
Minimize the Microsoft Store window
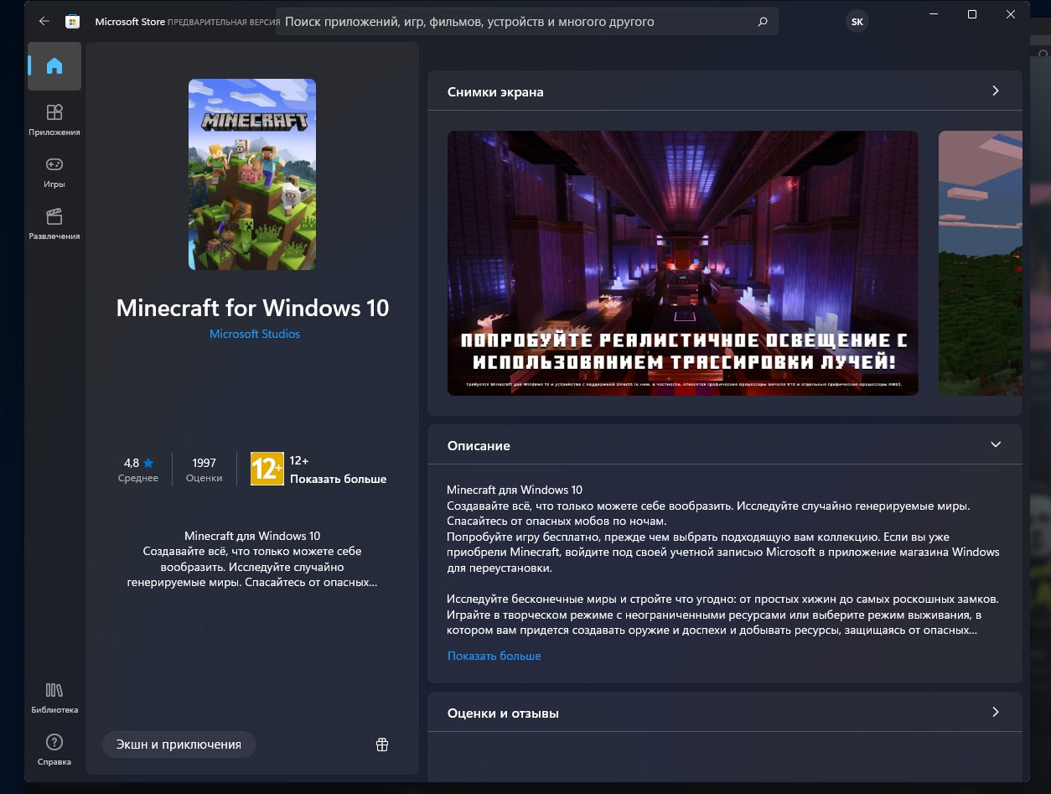[x=933, y=14]
